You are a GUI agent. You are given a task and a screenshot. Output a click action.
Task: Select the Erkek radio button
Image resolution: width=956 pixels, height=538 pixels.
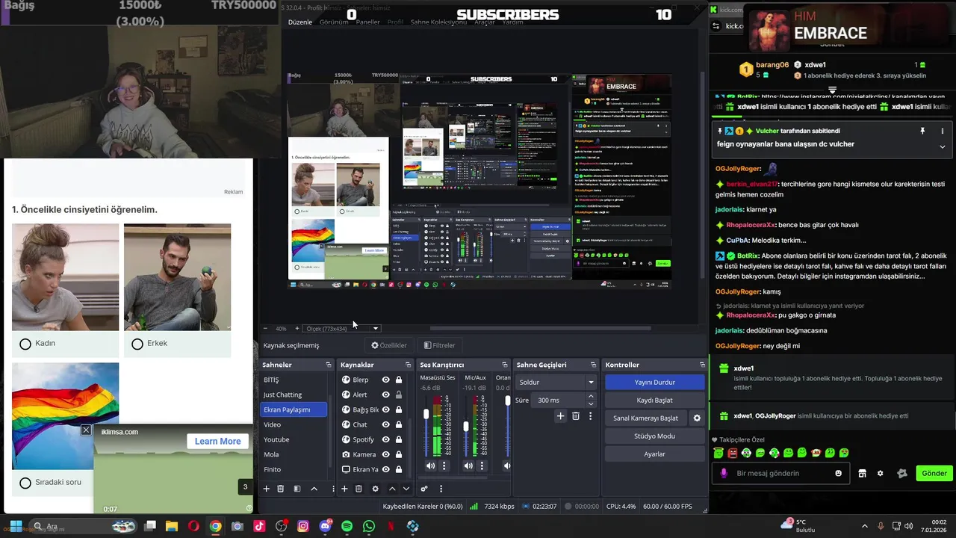(137, 344)
